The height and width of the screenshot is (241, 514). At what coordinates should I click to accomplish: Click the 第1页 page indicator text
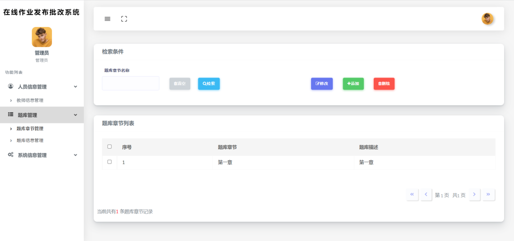[x=442, y=195]
